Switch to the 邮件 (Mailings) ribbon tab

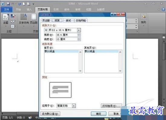(x=67, y=10)
